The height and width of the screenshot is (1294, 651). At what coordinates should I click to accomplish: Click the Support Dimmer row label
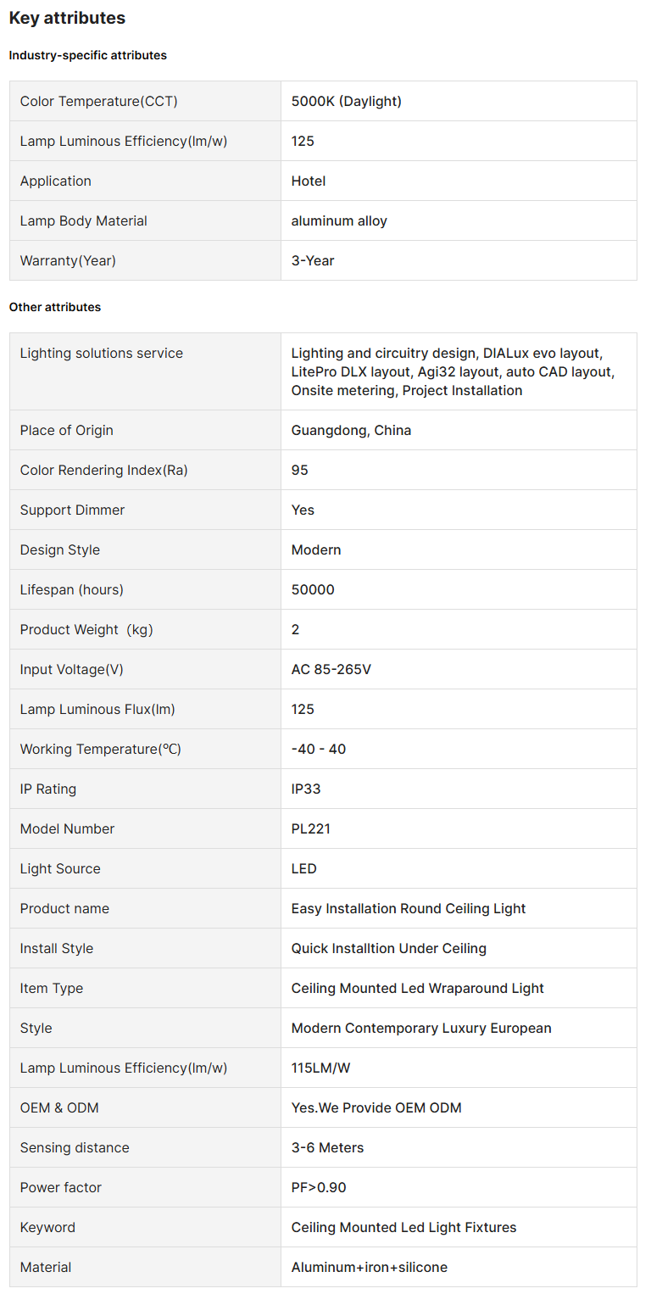(x=72, y=510)
